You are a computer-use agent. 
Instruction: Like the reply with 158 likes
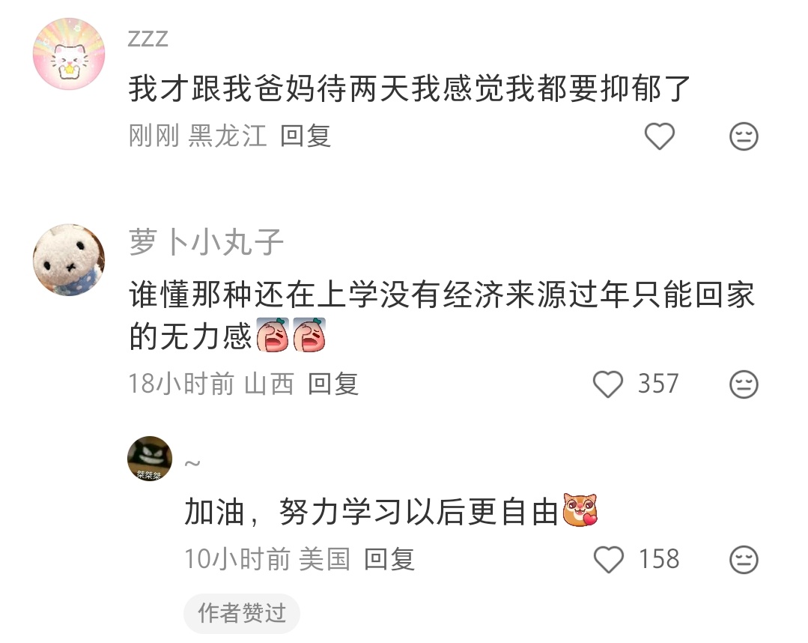tap(609, 560)
